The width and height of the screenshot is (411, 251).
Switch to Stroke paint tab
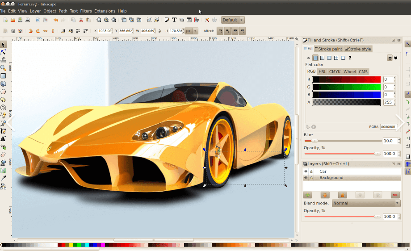click(328, 49)
